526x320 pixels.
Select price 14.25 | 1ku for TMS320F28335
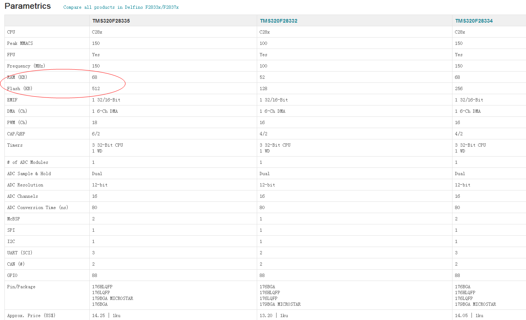(106, 316)
